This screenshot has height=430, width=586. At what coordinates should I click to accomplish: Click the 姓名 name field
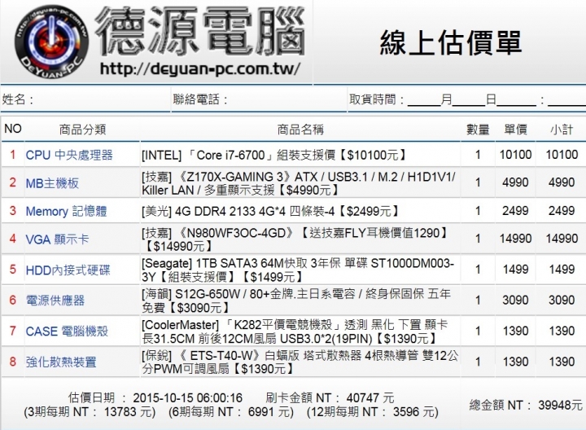85,99
